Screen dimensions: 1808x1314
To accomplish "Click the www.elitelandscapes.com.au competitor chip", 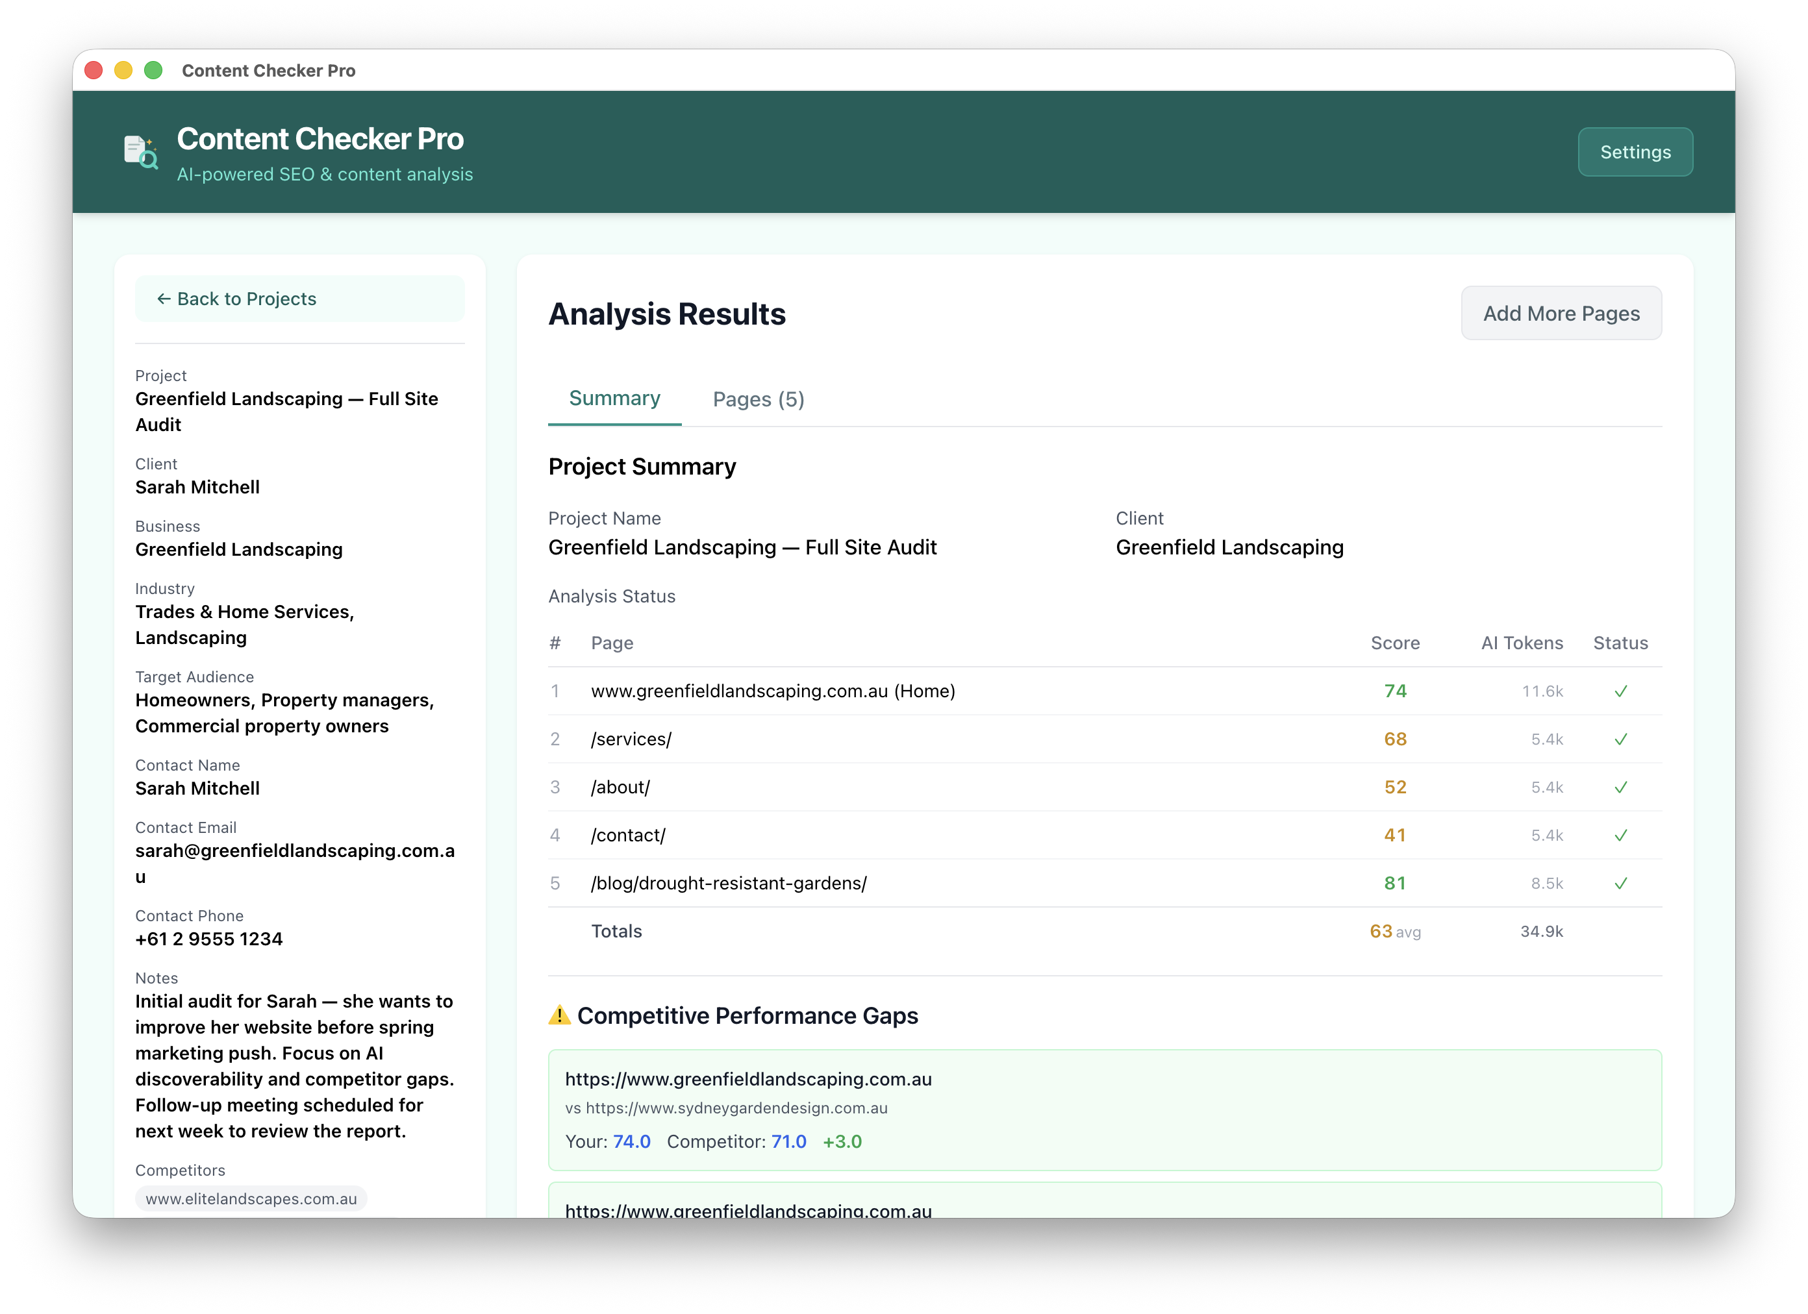I will coord(251,1198).
